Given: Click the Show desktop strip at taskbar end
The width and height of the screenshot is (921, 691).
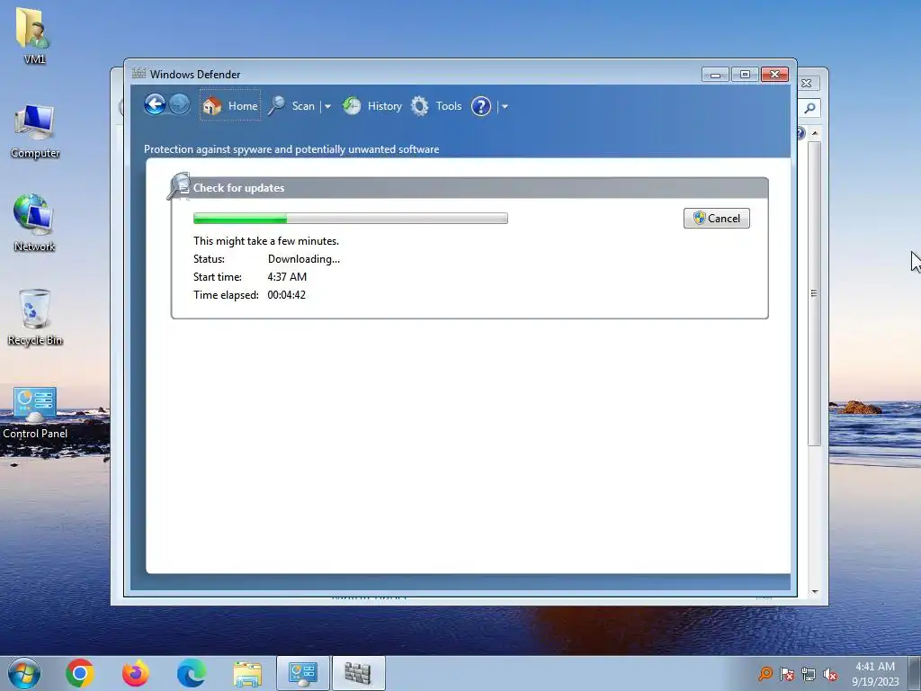Looking at the screenshot, I should tap(915, 673).
